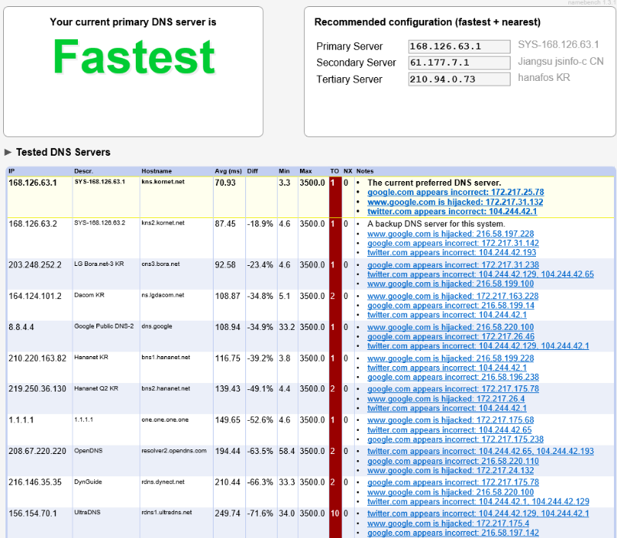This screenshot has height=538, width=617.
Task: Open link twitter.com appears incorrect: 104.244.42.193
Action: pyautogui.click(x=452, y=253)
